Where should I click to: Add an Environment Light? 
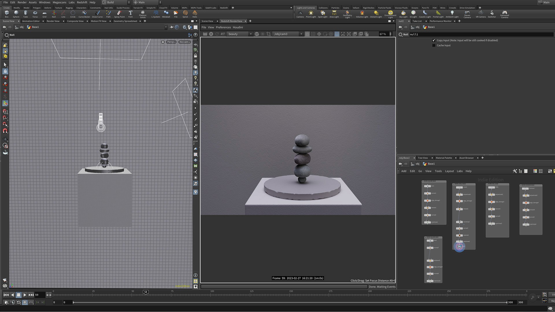[x=391, y=14]
